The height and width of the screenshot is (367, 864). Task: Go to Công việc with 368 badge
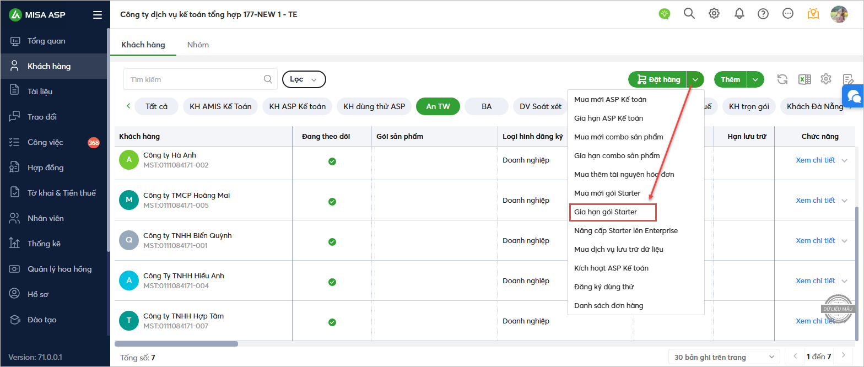pyautogui.click(x=54, y=142)
